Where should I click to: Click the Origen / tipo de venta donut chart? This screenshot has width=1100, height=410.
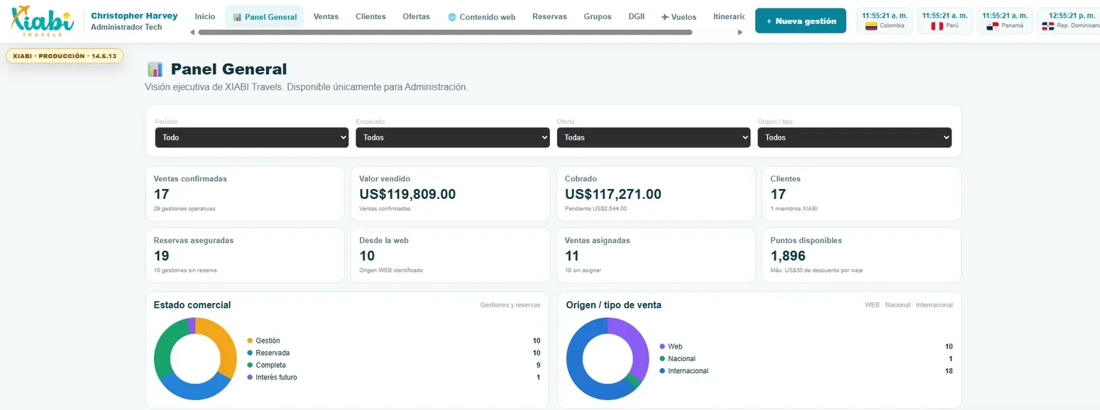(x=607, y=358)
